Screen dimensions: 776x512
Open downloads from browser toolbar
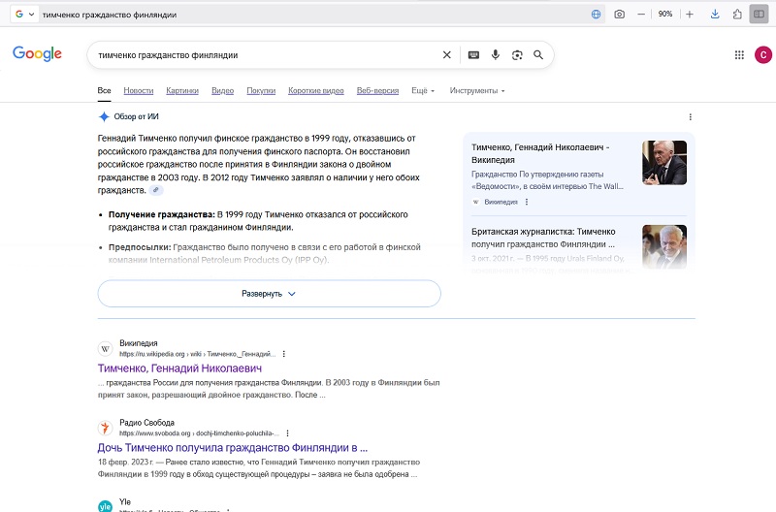pyautogui.click(x=715, y=15)
